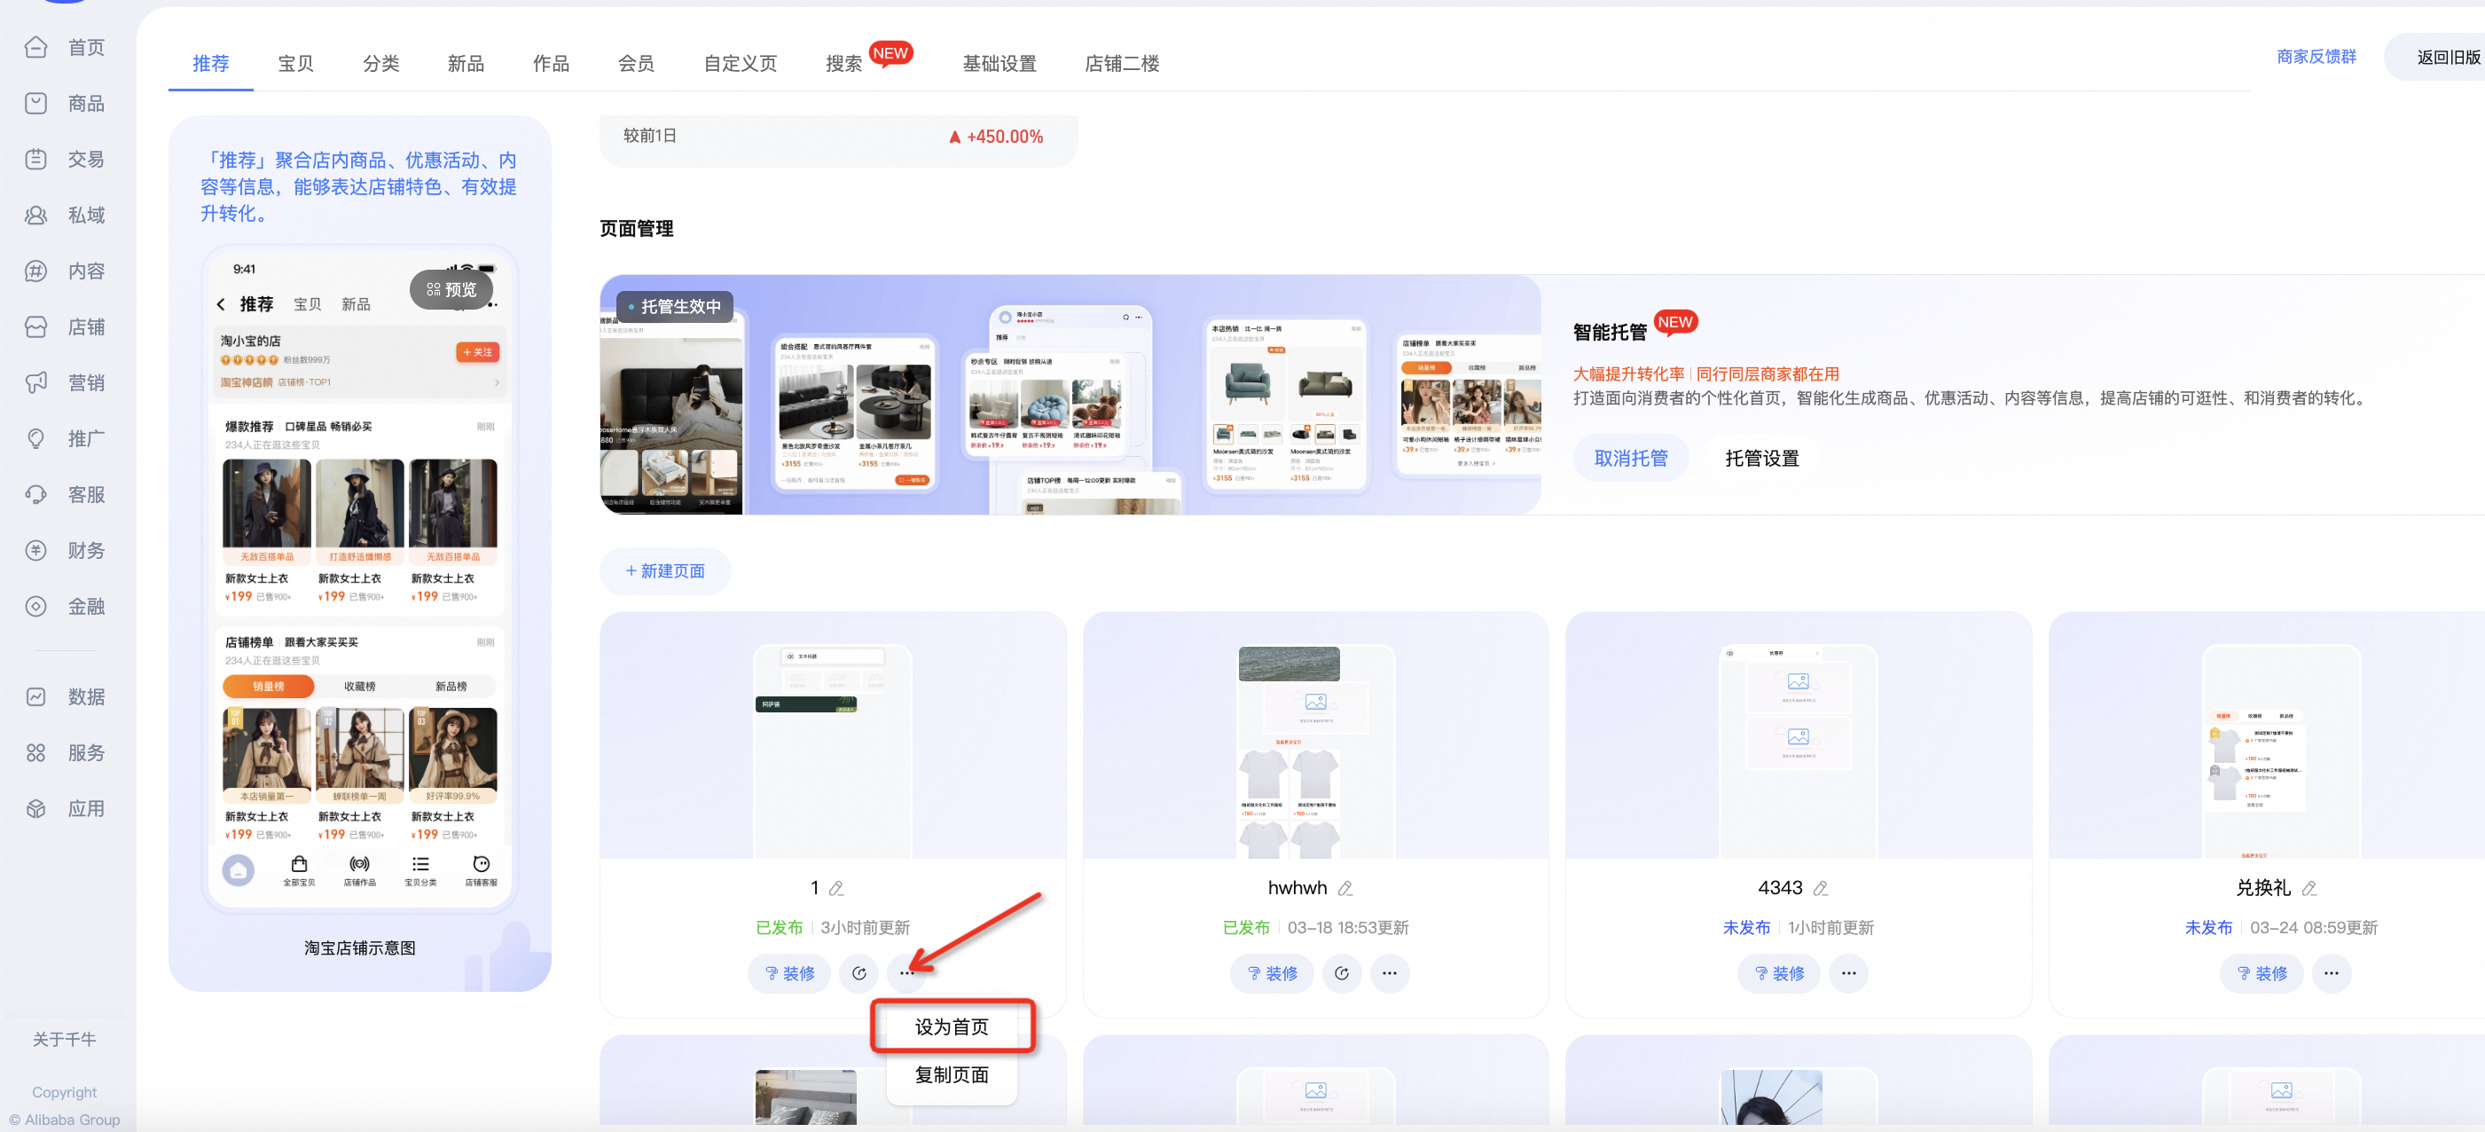Click the 新建页面 button
The height and width of the screenshot is (1132, 2485).
tap(664, 571)
